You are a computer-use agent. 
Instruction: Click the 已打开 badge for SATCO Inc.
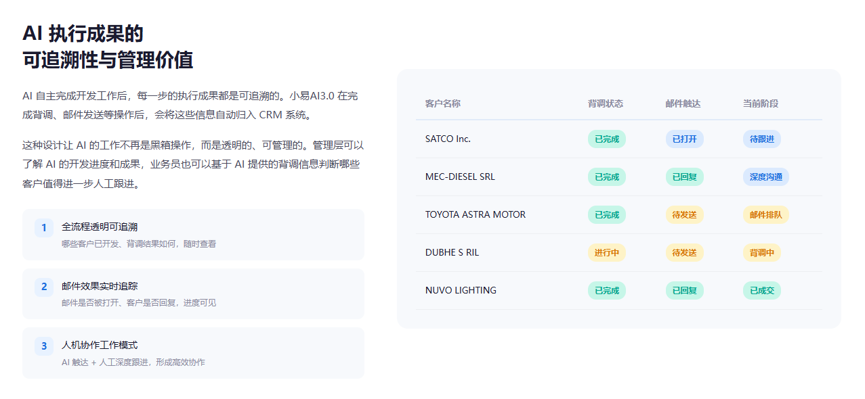[684, 139]
